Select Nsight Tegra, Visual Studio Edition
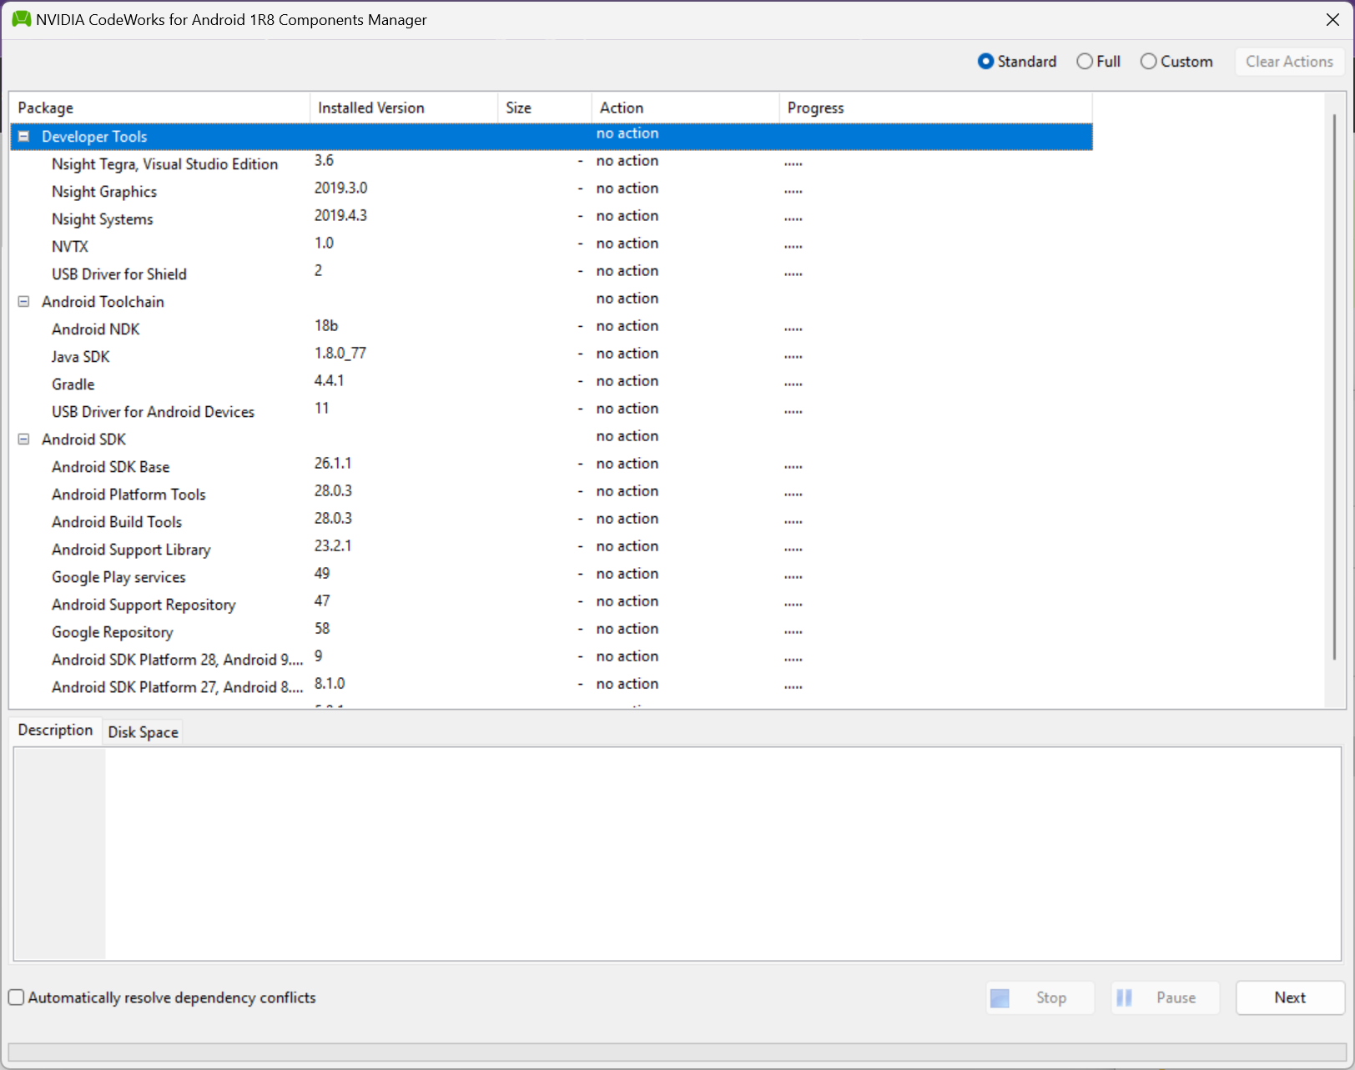 click(x=164, y=164)
